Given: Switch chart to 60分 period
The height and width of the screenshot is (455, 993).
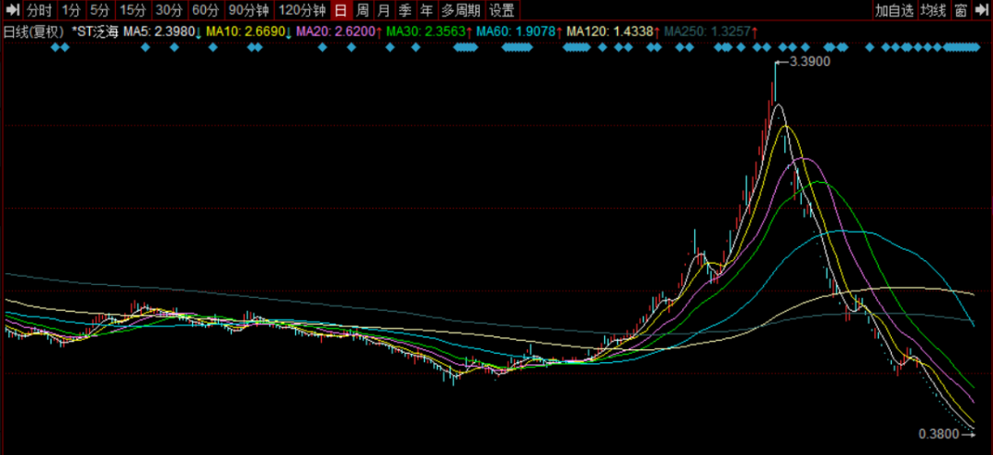Looking at the screenshot, I should (x=205, y=11).
